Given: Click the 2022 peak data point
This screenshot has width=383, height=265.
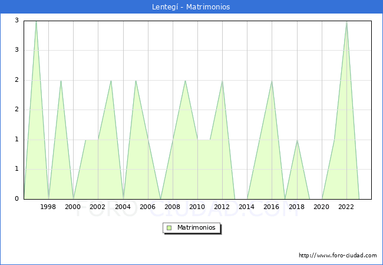Looking at the screenshot, I should 346,22.
